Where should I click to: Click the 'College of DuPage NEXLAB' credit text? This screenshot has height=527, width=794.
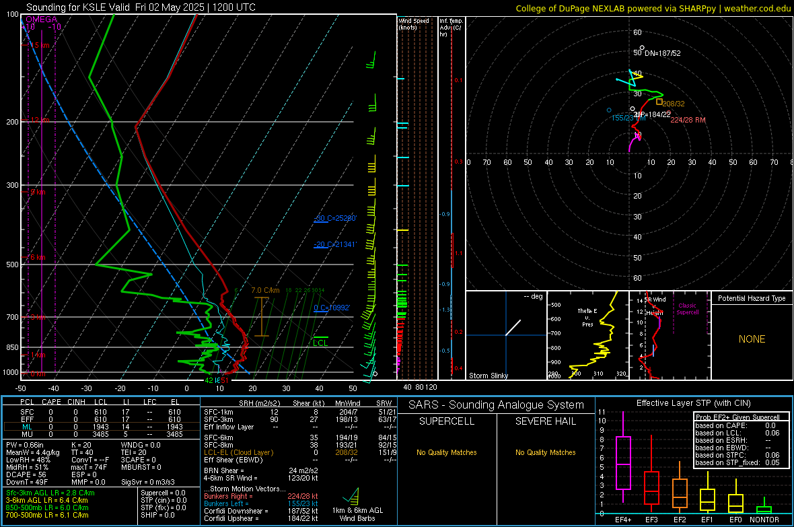571,8
